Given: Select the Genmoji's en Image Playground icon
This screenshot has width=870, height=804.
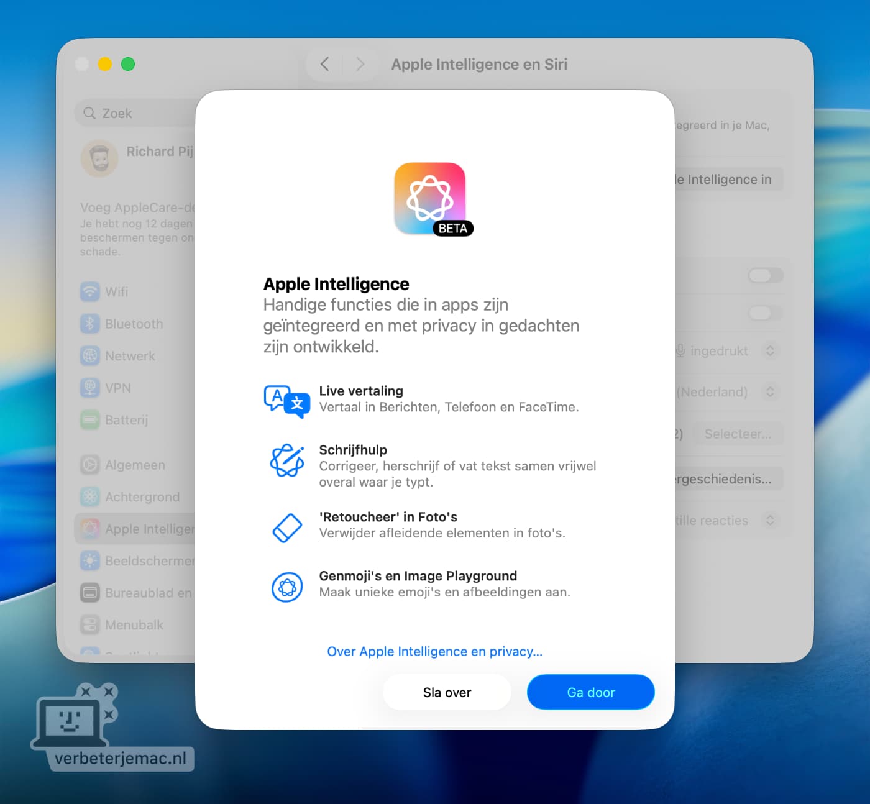Looking at the screenshot, I should tap(287, 586).
